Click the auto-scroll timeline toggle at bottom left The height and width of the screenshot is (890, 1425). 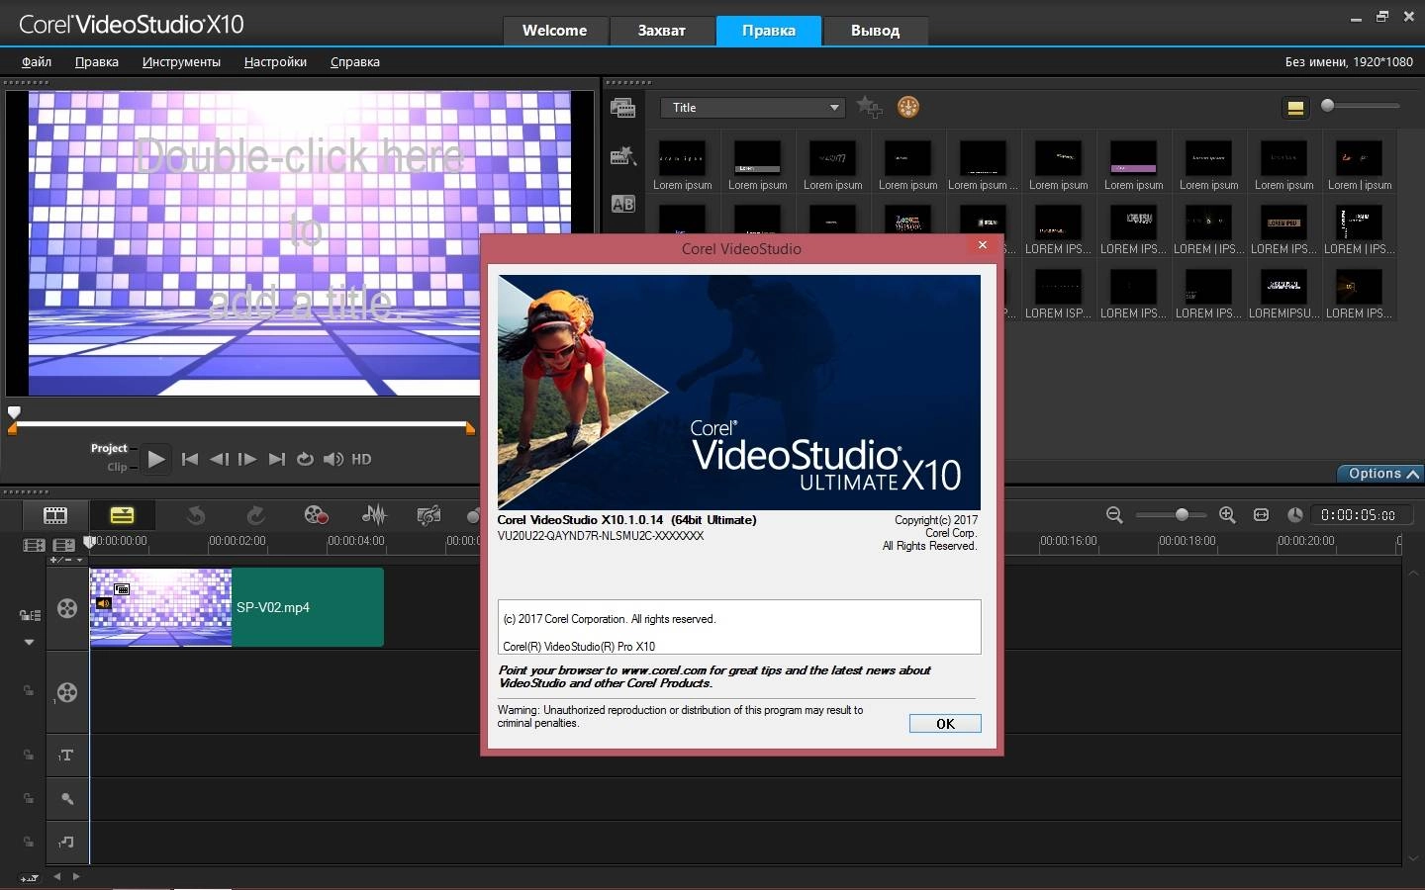[x=30, y=877]
